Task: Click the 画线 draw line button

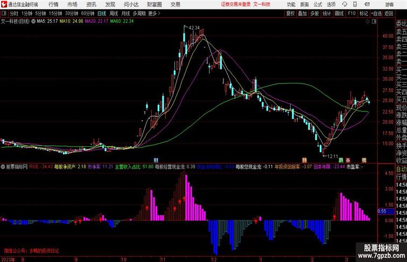Action: coord(339,13)
